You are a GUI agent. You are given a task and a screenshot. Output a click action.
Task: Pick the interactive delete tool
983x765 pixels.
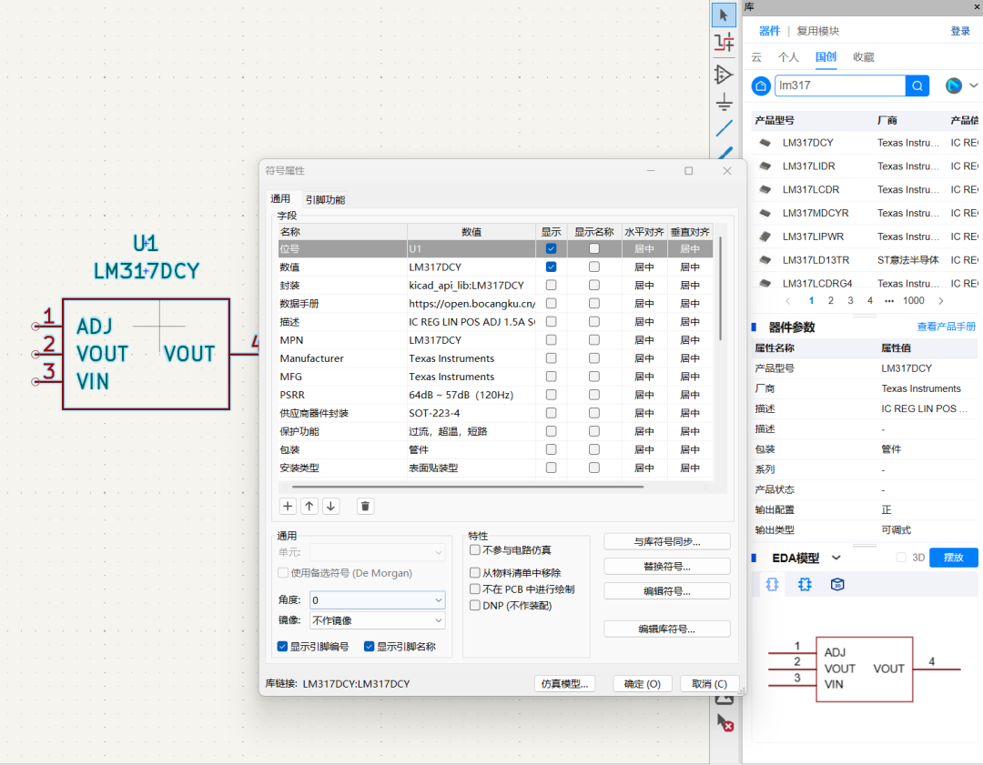(x=725, y=723)
